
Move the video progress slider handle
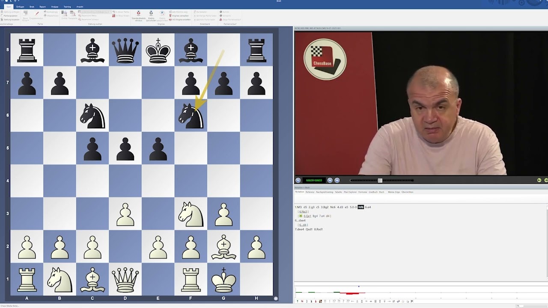(x=380, y=180)
